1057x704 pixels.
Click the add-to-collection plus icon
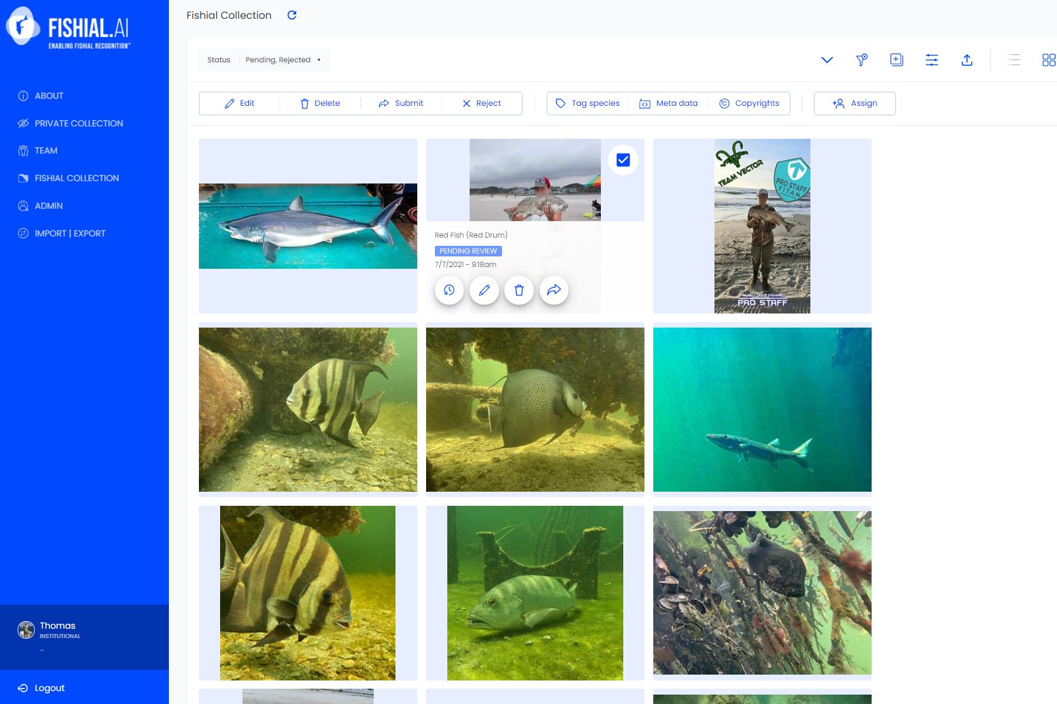point(896,60)
